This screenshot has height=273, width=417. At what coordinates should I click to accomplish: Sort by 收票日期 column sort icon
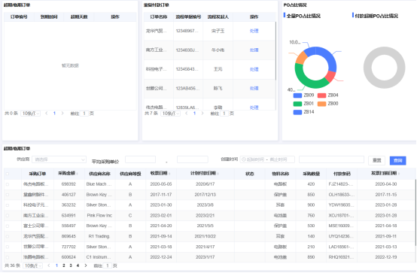pos(169,174)
